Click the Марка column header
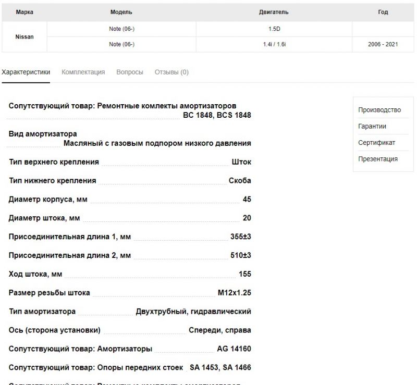This screenshot has height=385, width=417. click(24, 12)
